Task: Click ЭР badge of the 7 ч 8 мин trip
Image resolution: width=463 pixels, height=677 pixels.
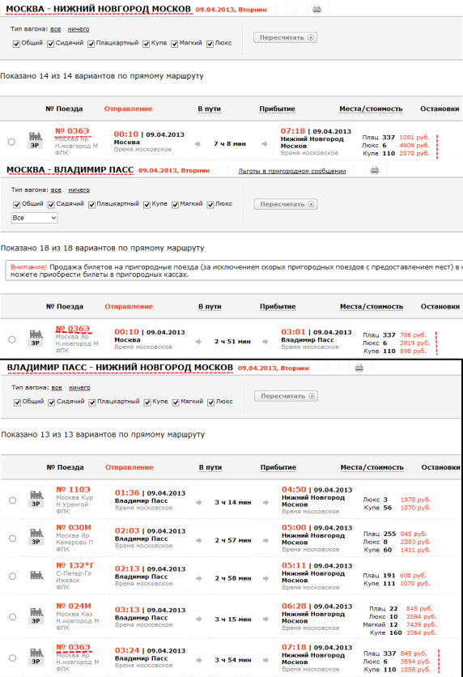Action: [x=36, y=146]
